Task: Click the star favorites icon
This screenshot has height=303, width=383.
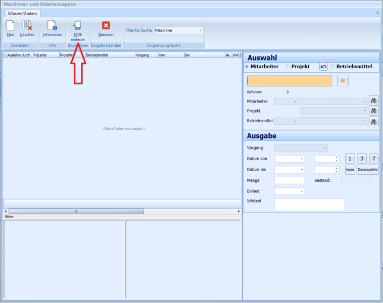Action: pyautogui.click(x=343, y=80)
